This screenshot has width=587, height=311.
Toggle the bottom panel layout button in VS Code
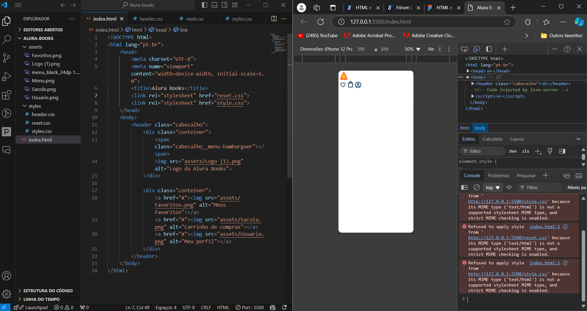(215, 5)
